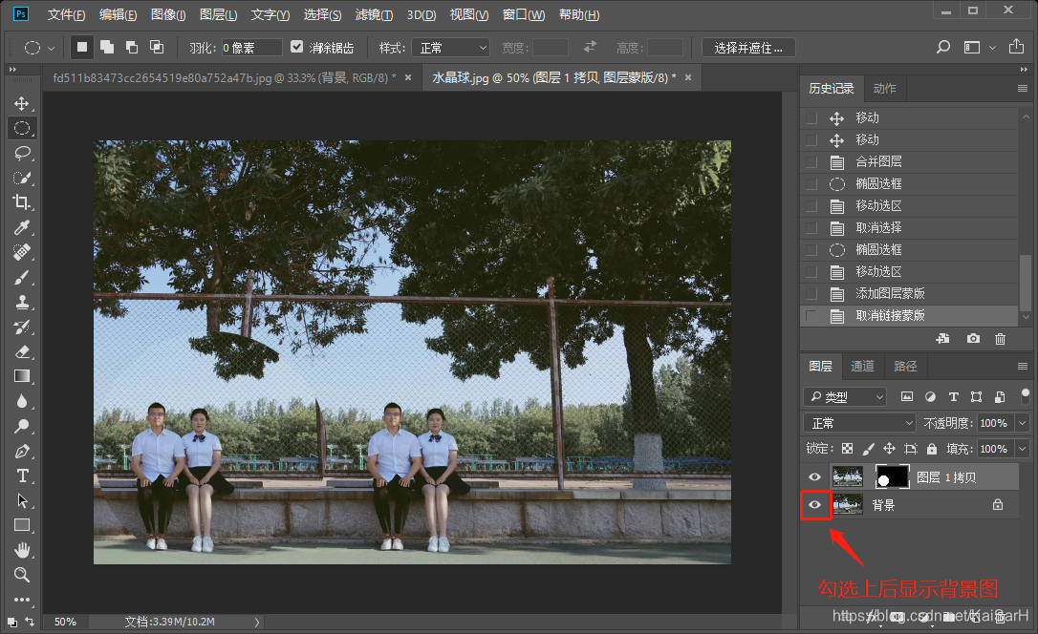
Task: Open the extra tools ellipsis menu
Action: click(x=22, y=600)
